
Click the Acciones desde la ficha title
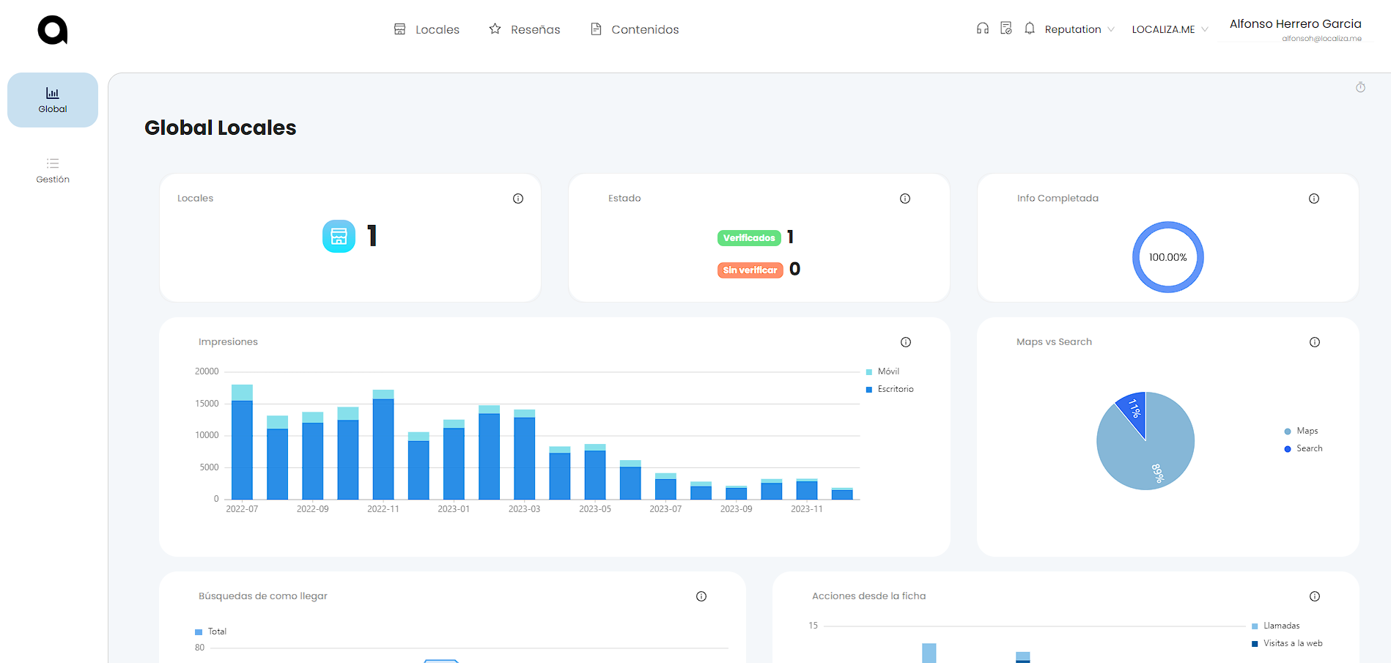[869, 596]
